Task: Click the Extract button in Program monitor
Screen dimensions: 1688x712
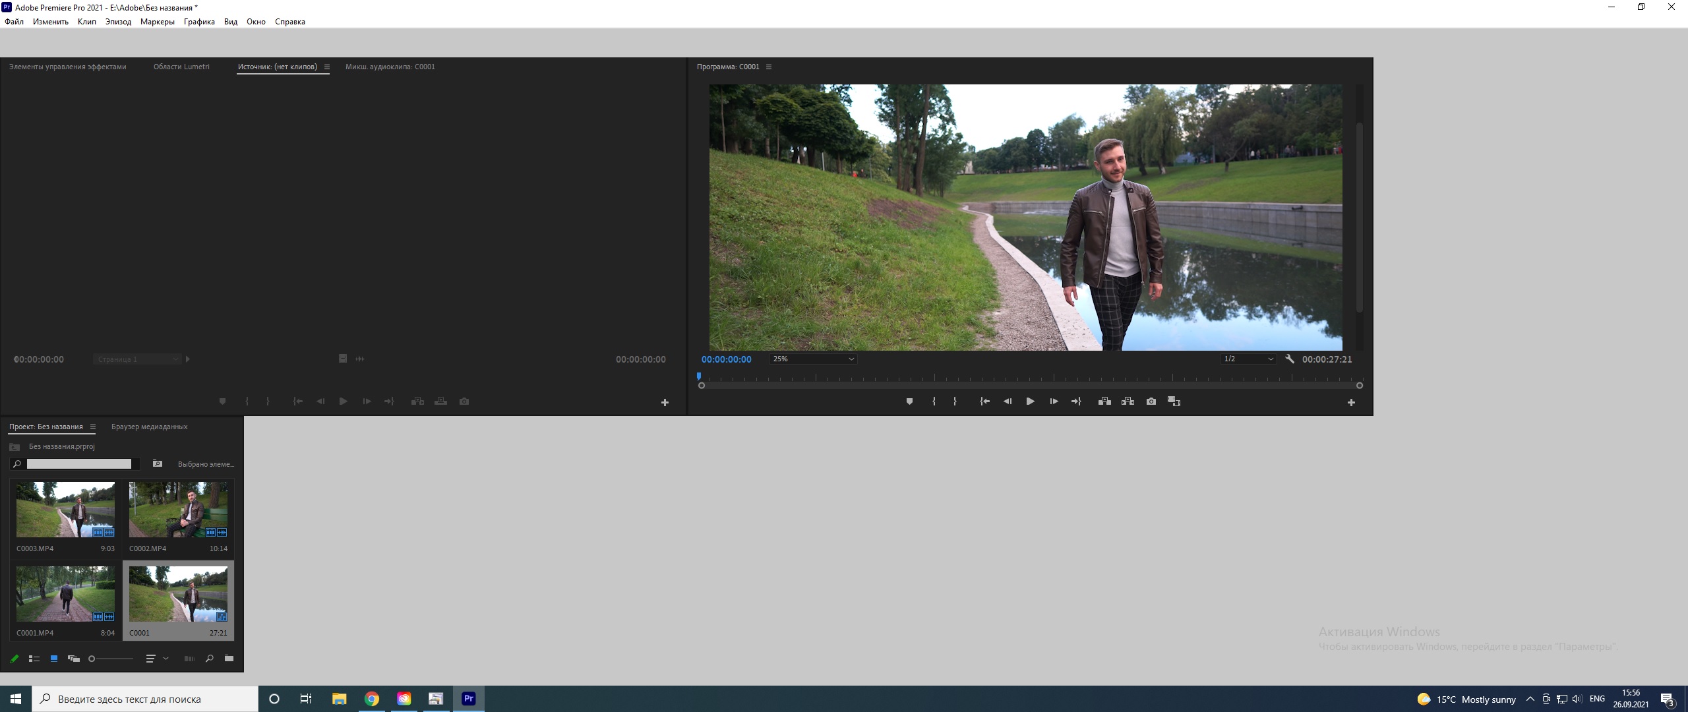Action: [1128, 401]
